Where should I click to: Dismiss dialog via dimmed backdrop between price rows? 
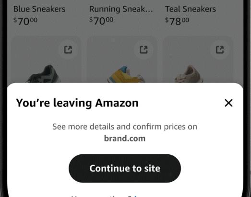click(125, 31)
